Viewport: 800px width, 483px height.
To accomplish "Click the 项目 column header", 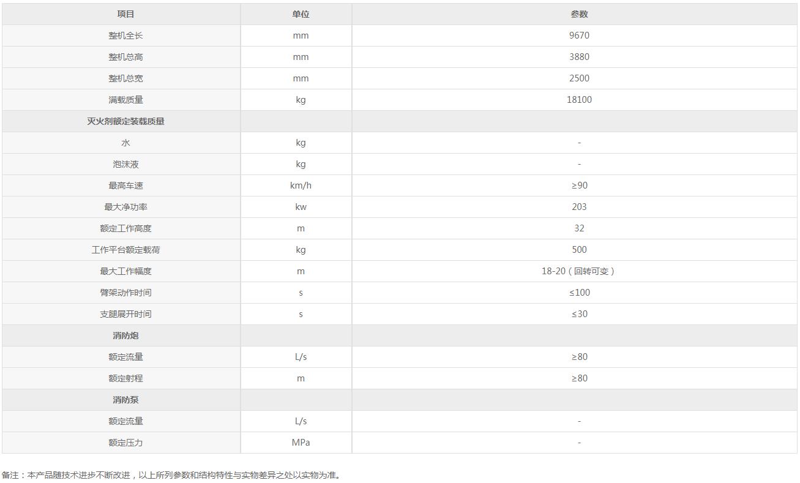I will point(125,14).
